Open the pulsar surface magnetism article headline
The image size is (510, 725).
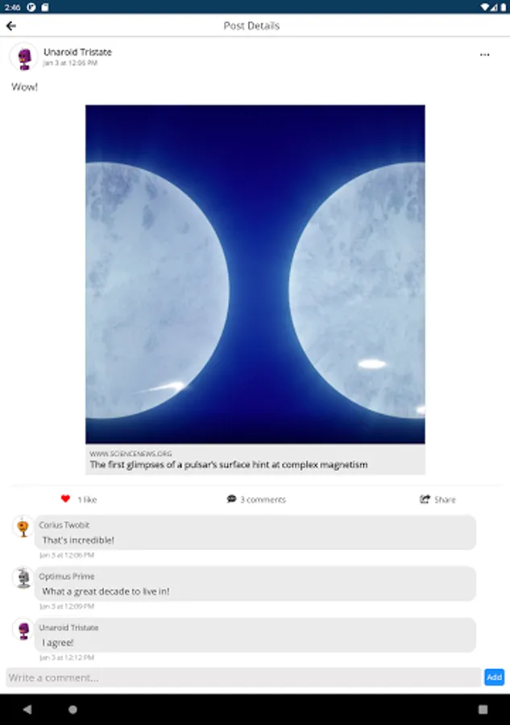[x=229, y=465]
